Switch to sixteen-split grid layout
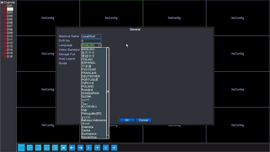 (55, 147)
